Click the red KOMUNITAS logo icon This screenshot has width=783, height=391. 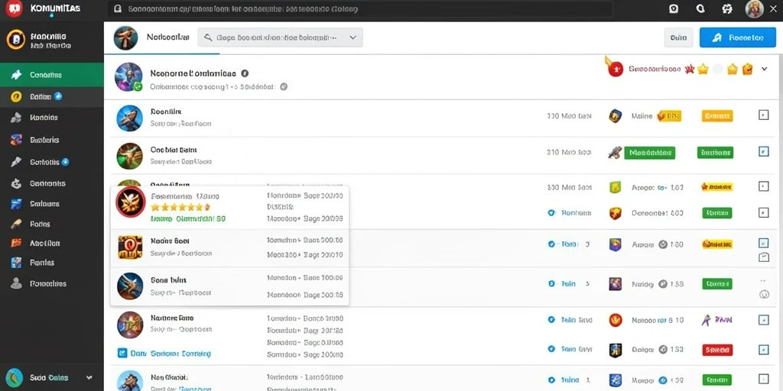click(14, 8)
